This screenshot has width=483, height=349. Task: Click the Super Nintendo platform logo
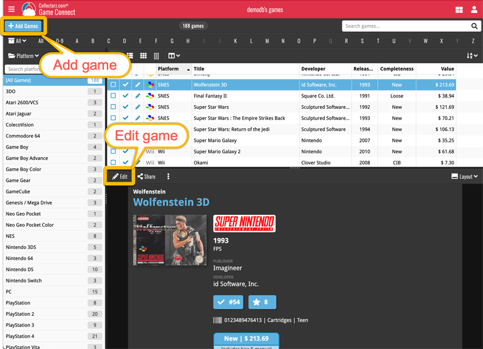244,224
